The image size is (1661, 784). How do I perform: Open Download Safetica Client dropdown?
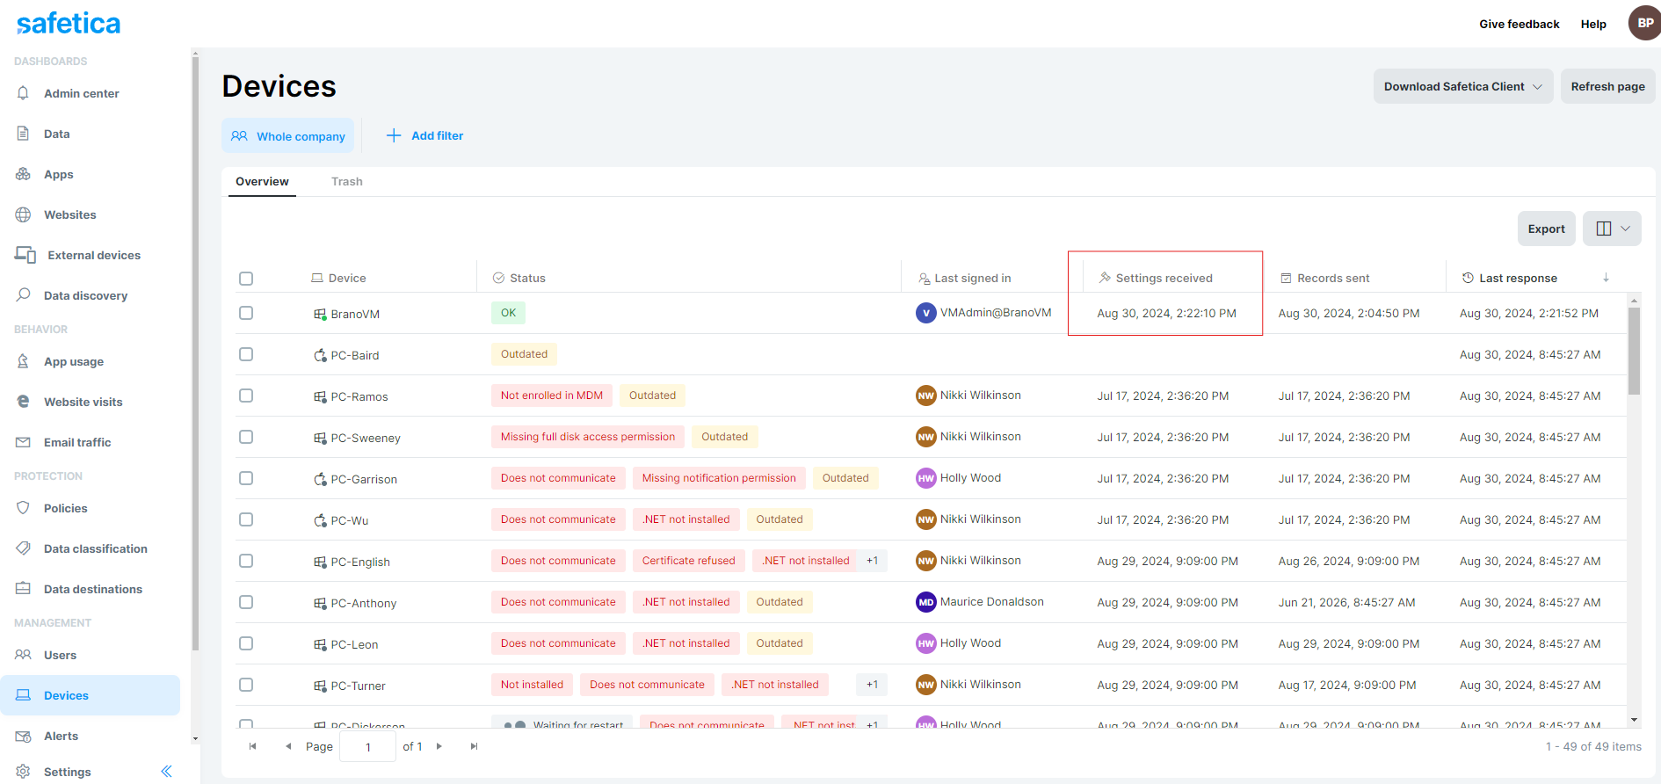tap(1463, 86)
